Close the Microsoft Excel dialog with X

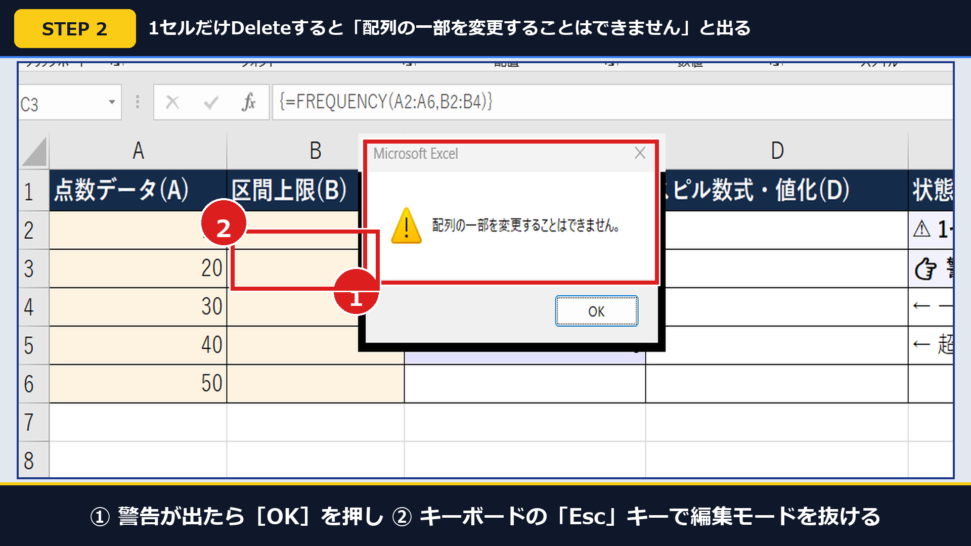(x=640, y=153)
